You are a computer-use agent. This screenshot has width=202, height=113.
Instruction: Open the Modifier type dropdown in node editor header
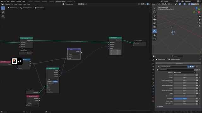(x=9, y=4)
